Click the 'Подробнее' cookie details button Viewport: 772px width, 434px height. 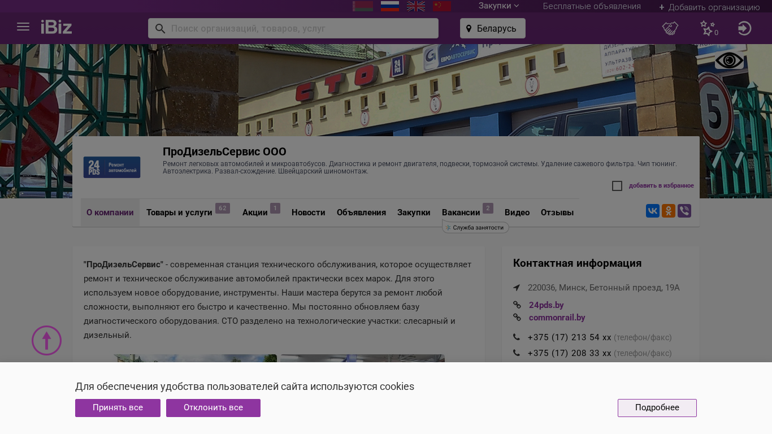pyautogui.click(x=657, y=408)
